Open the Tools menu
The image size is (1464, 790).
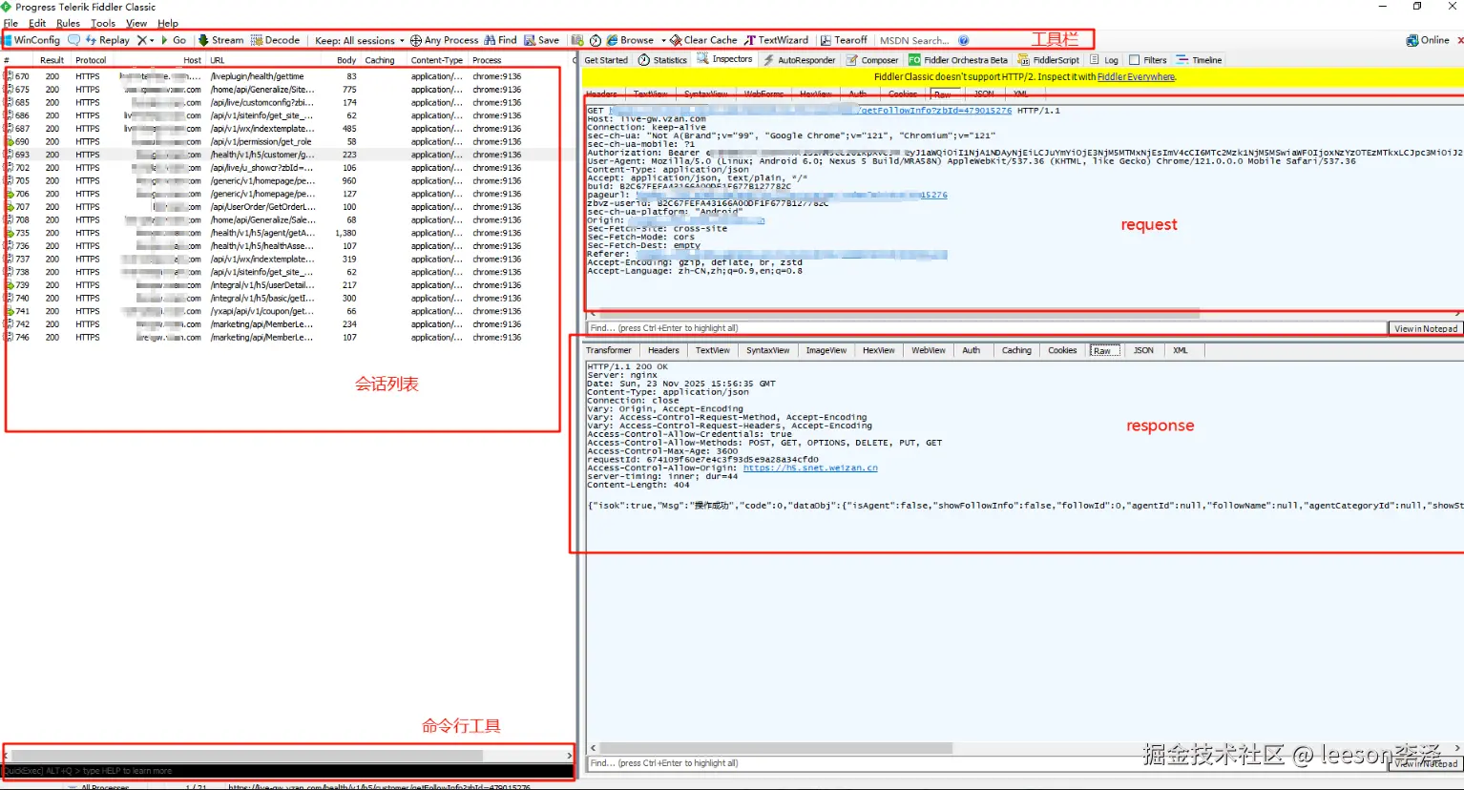click(x=103, y=23)
